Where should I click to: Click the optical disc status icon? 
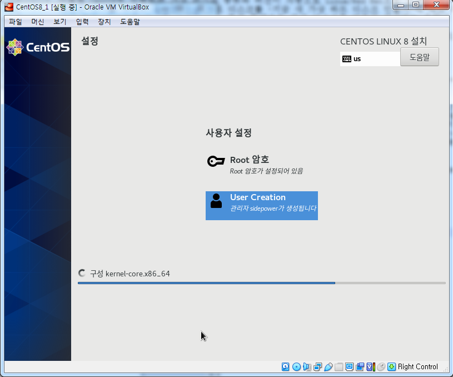pos(296,367)
